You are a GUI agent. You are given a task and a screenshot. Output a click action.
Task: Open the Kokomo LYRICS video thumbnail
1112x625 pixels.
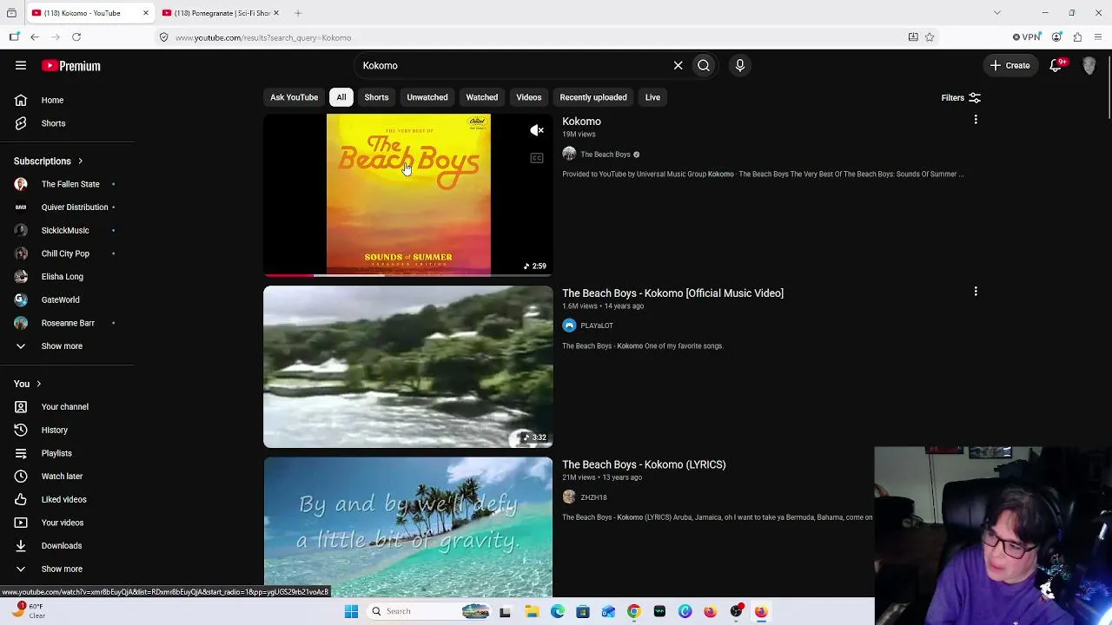tap(408, 527)
